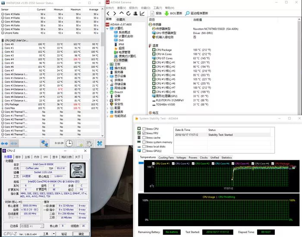Click the driver update magnifier button
This screenshot has width=302, height=237.
(196, 13)
